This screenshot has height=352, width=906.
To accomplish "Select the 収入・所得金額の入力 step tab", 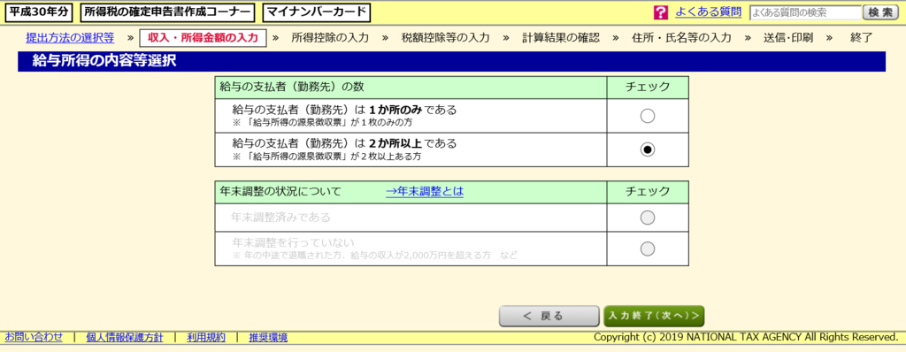I will coord(203,38).
